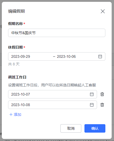Open calendar icon in the 休假日期 range field

[x=100, y=56]
